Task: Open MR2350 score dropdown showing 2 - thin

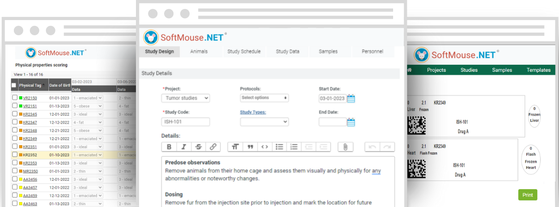Action: [x=87, y=171]
